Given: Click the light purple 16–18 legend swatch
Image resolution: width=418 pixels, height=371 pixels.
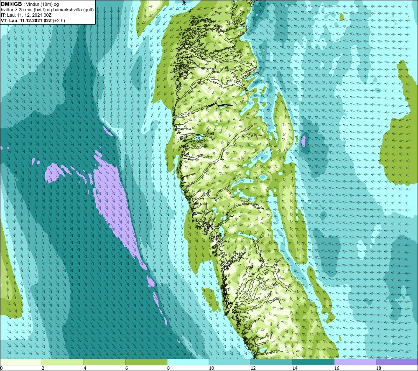Looking at the screenshot, I should click(355, 362).
